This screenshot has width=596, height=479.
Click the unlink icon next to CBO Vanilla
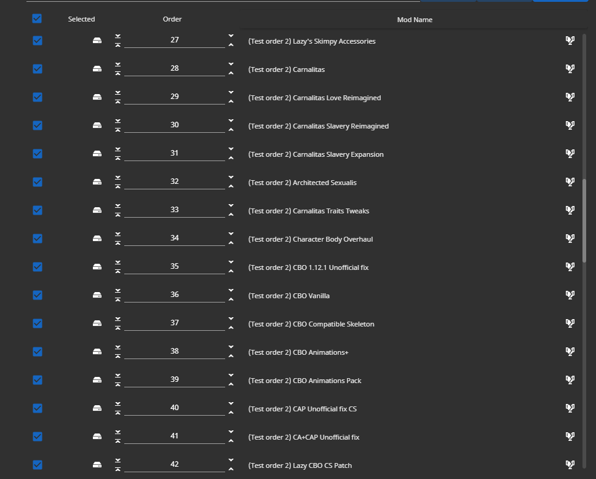tap(570, 295)
